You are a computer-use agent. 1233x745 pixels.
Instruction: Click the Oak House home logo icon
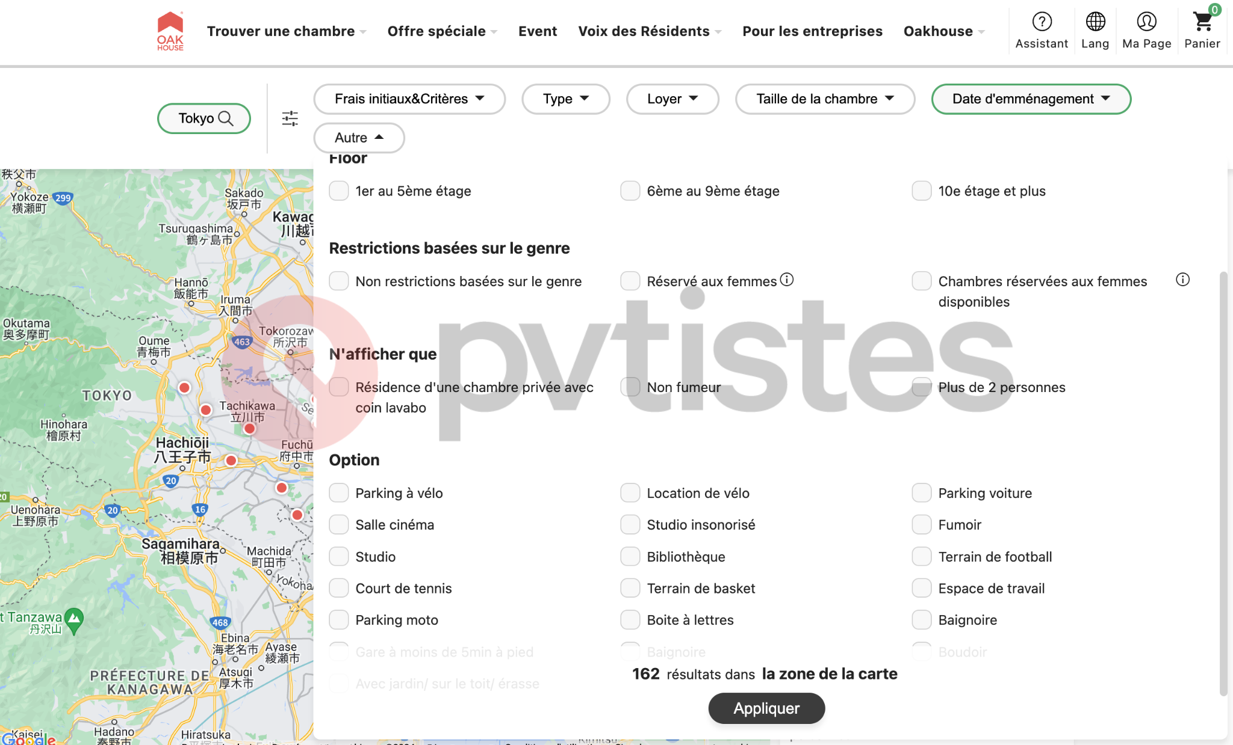tap(170, 31)
